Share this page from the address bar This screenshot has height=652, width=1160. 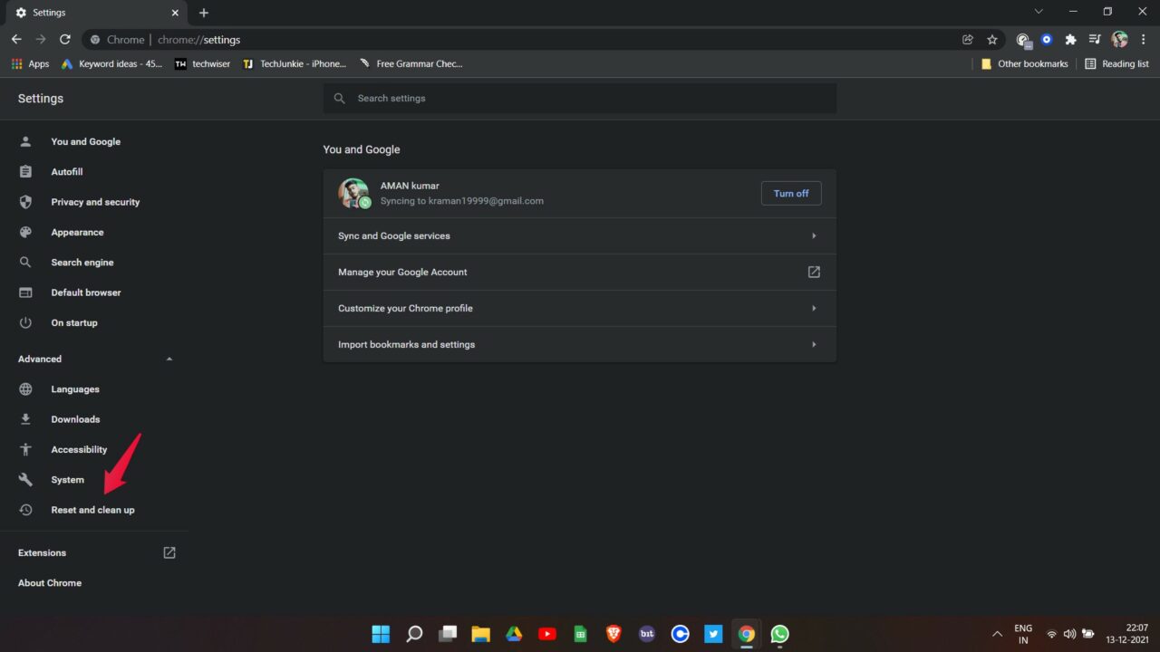tap(968, 40)
